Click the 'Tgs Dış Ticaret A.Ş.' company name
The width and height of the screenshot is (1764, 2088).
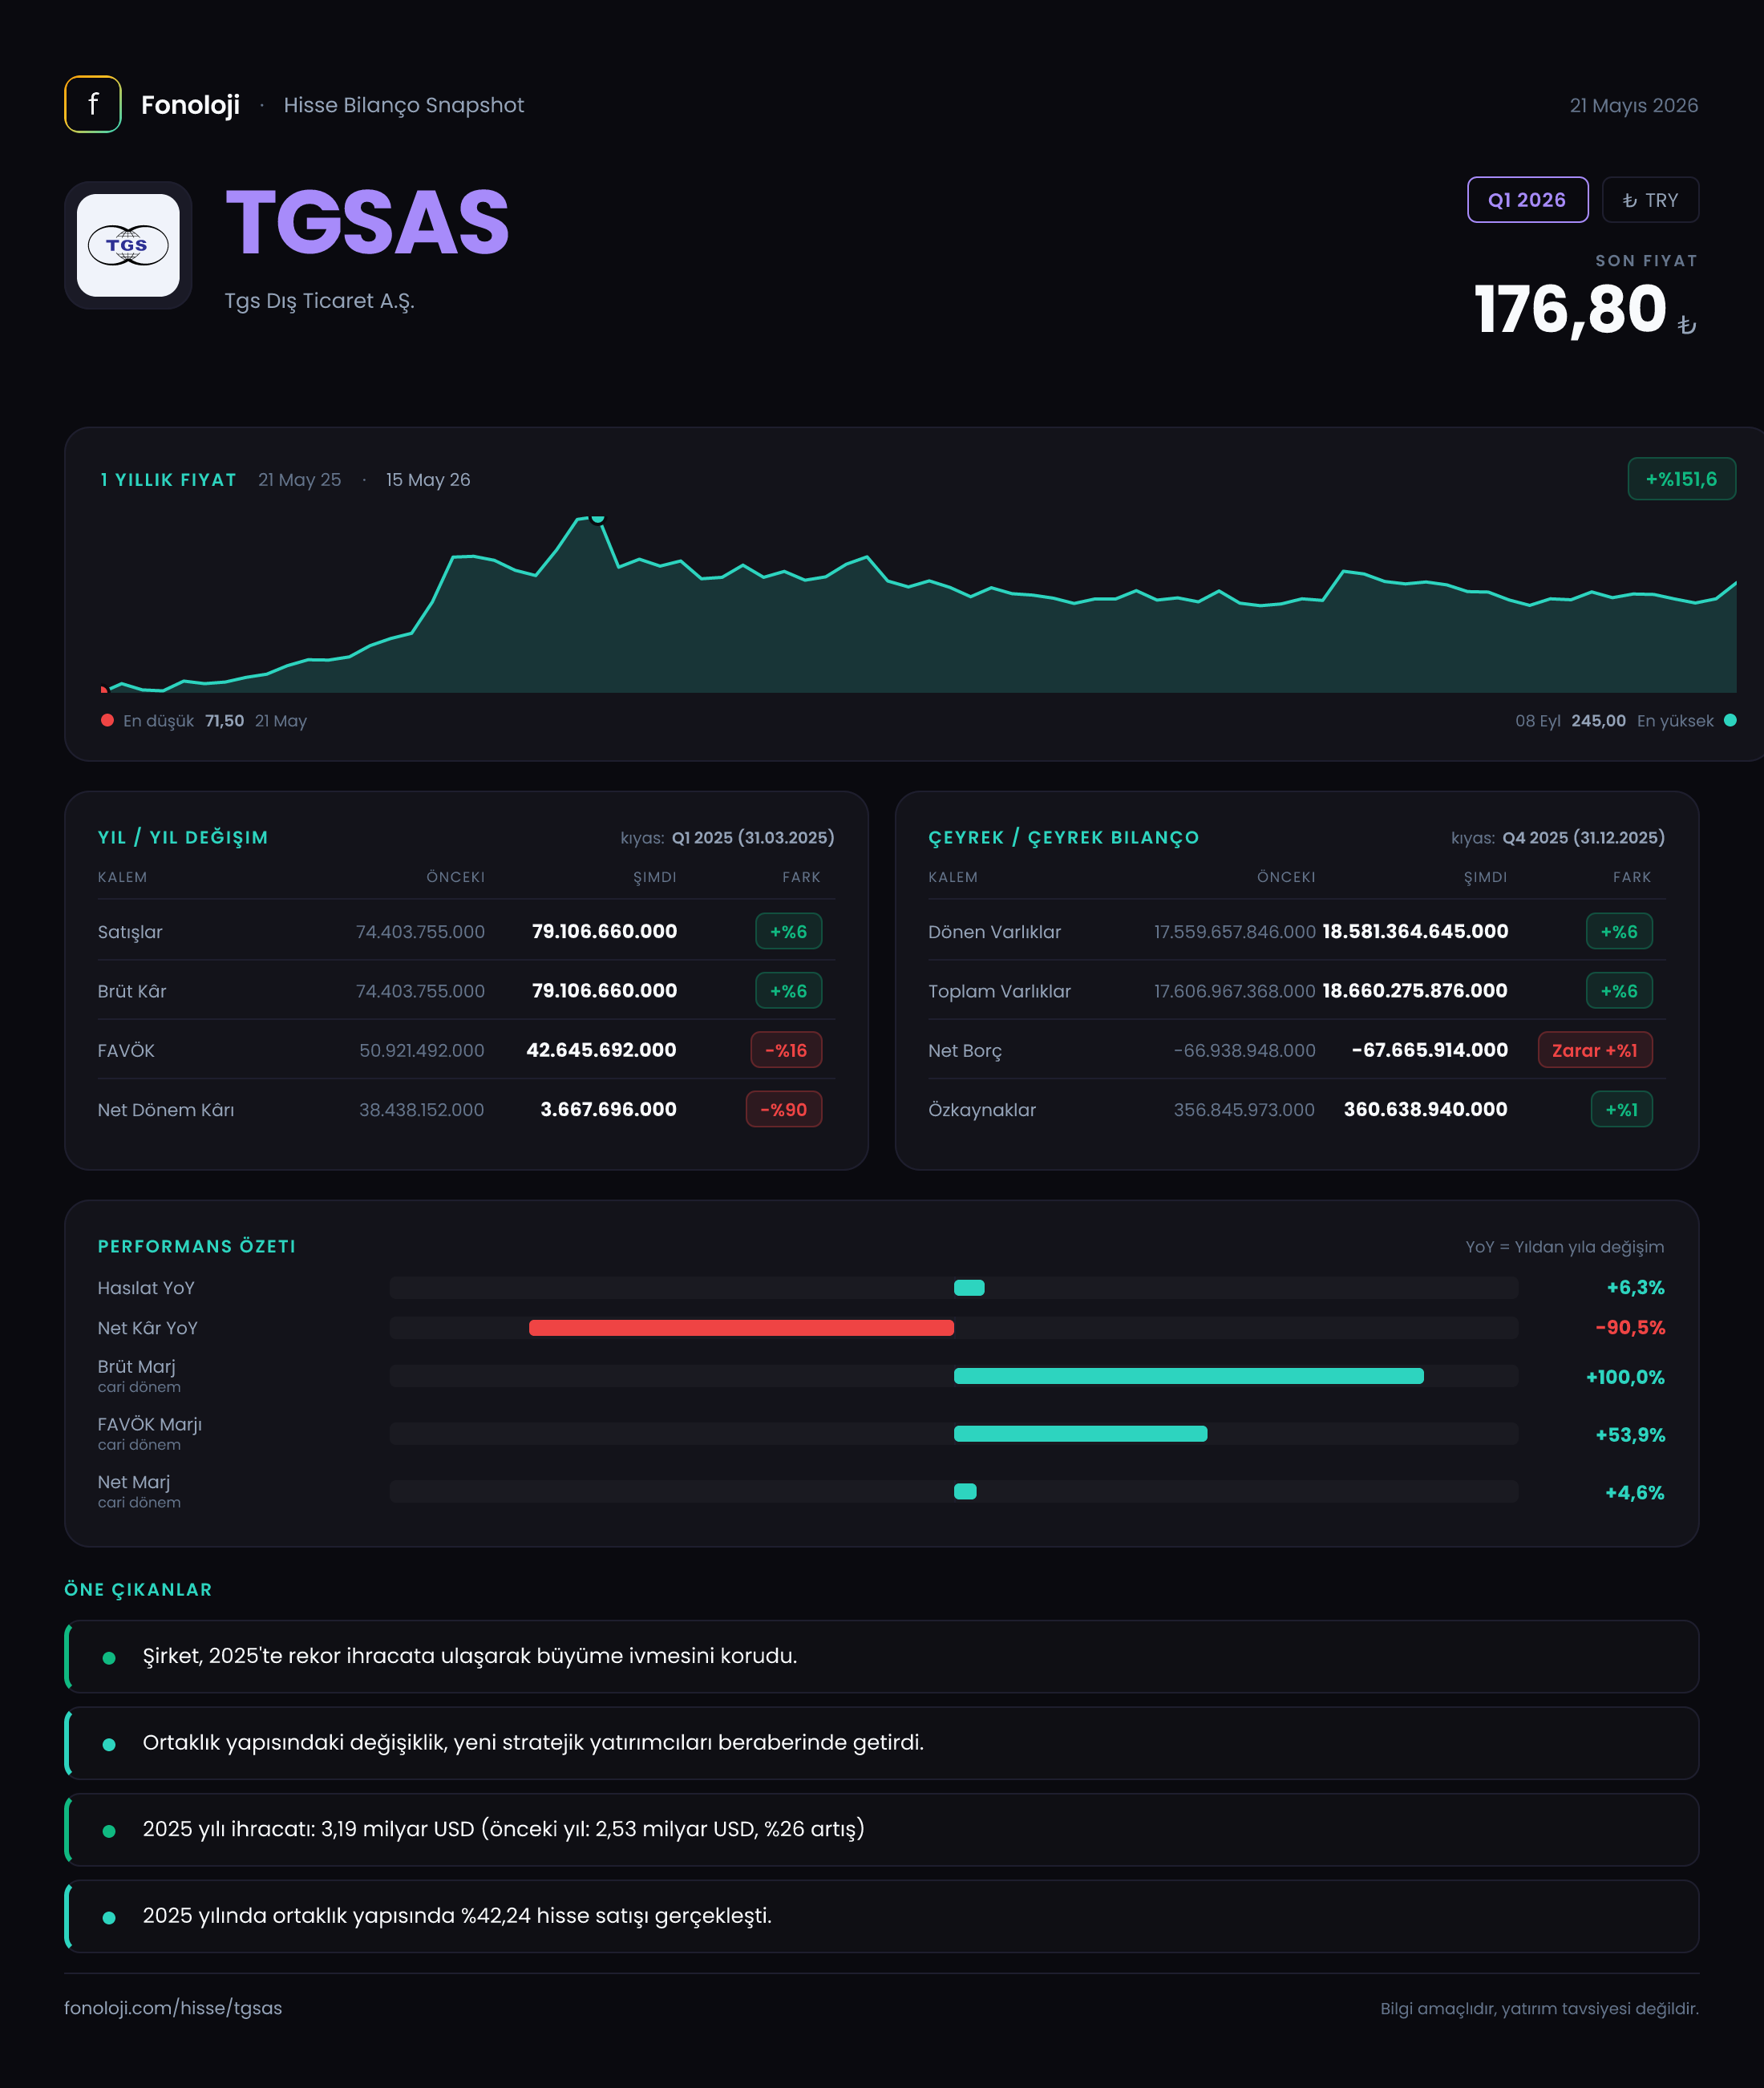[x=319, y=301]
